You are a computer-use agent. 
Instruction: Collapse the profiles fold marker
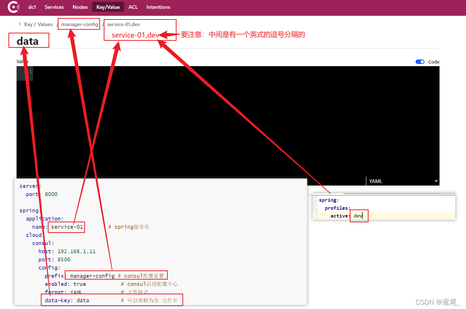point(316,208)
